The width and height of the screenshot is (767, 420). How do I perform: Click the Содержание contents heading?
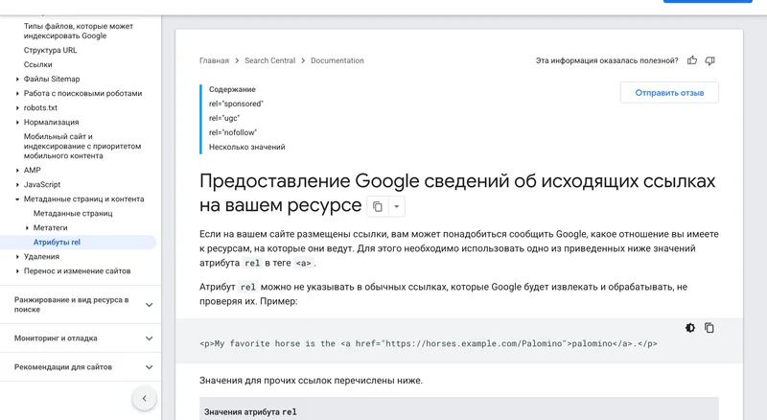click(x=232, y=89)
